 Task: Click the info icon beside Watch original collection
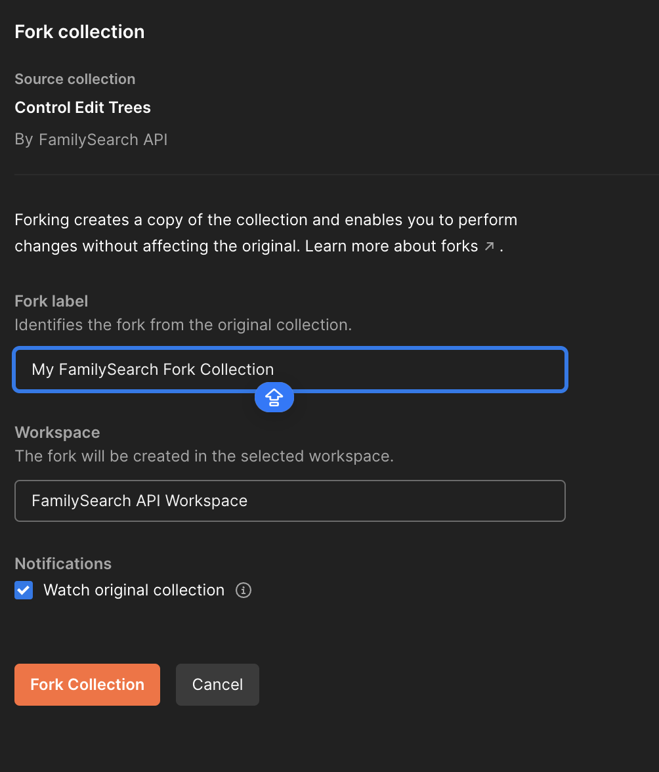(243, 590)
